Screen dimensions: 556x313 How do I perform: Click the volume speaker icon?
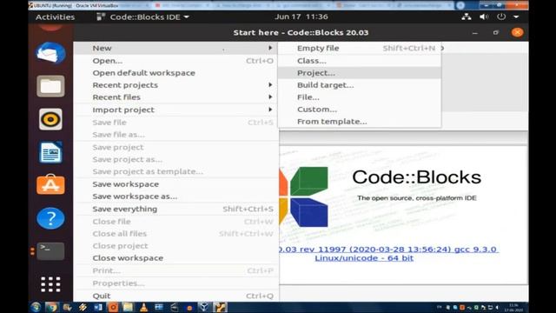click(484, 17)
